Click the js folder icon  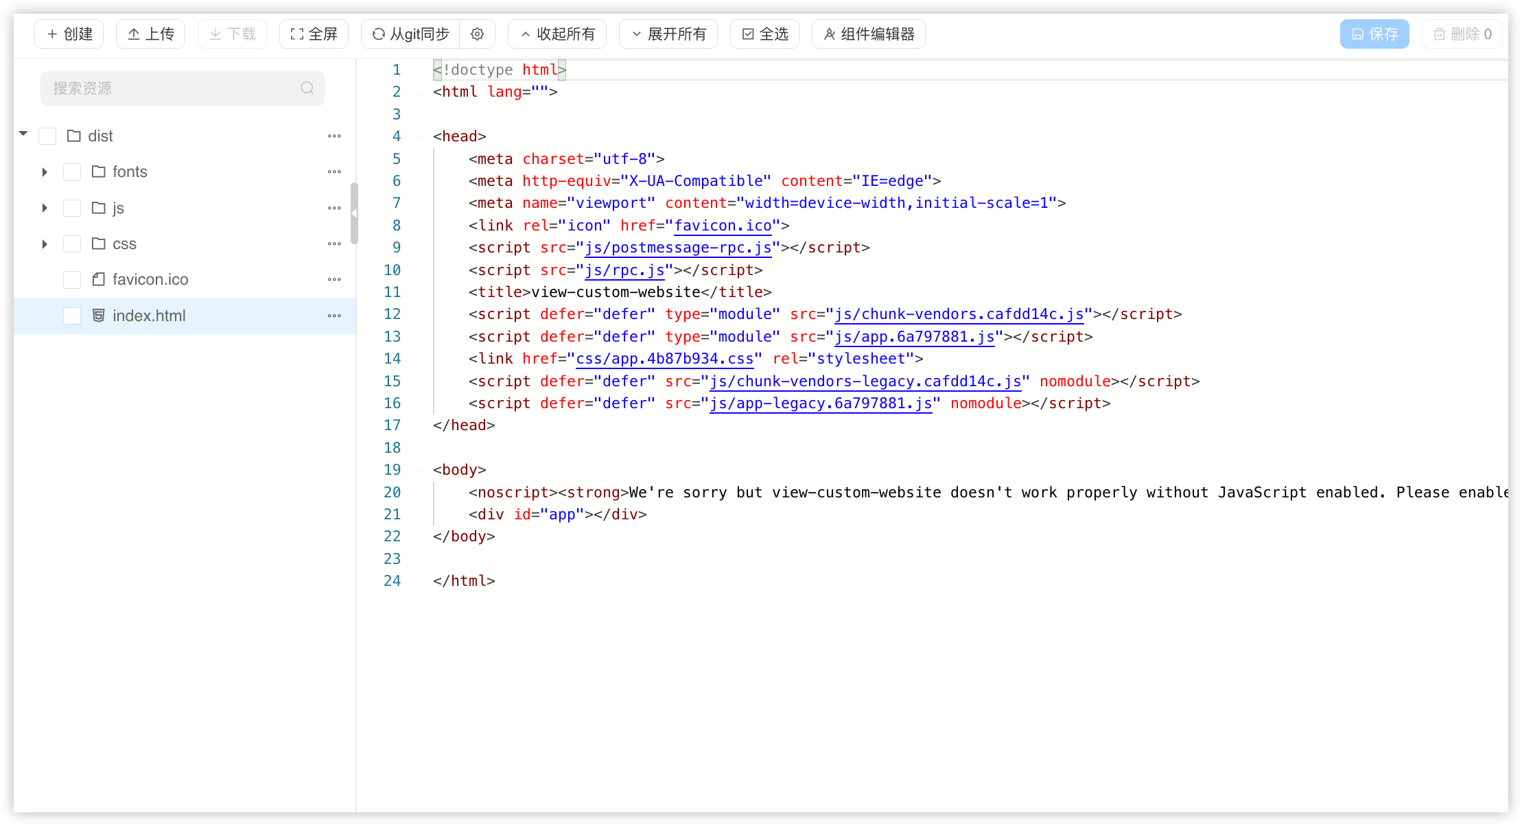tap(99, 207)
